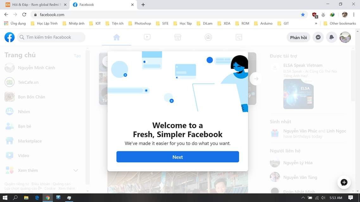Click the Tìm kiếm trên Facebook search field
This screenshot has height=202, width=360.
click(51, 37)
